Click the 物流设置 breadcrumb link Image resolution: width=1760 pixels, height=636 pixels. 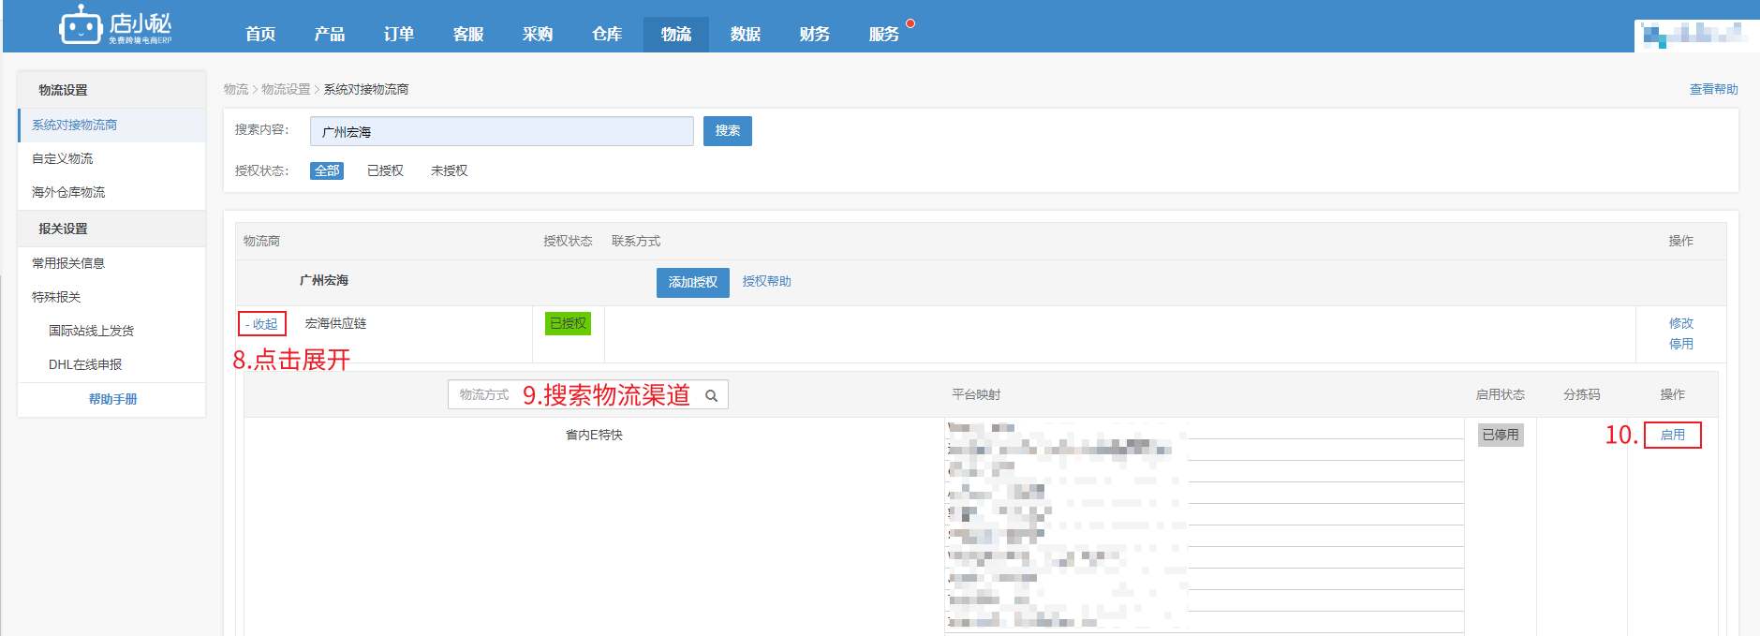point(286,89)
